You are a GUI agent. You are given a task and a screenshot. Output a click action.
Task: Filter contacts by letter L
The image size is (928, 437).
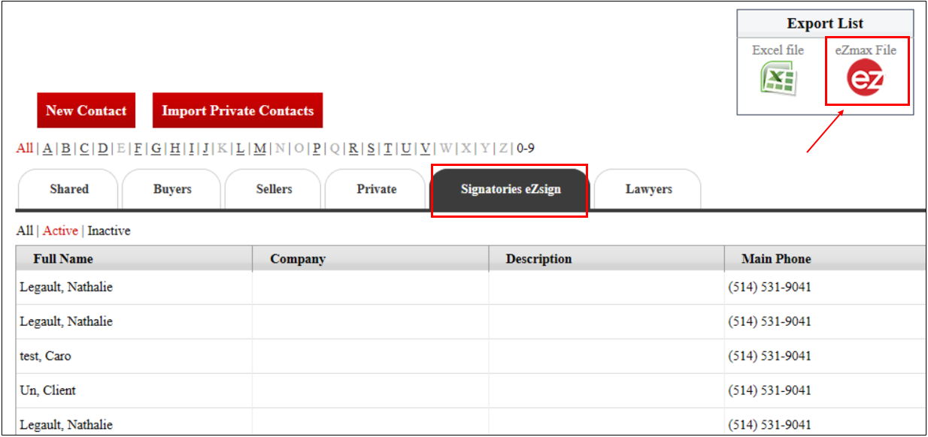[241, 149]
